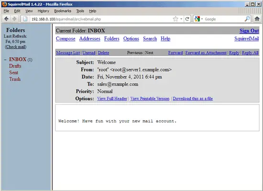Open the Sent folder
The height and width of the screenshot is (191, 263).
pos(13,72)
